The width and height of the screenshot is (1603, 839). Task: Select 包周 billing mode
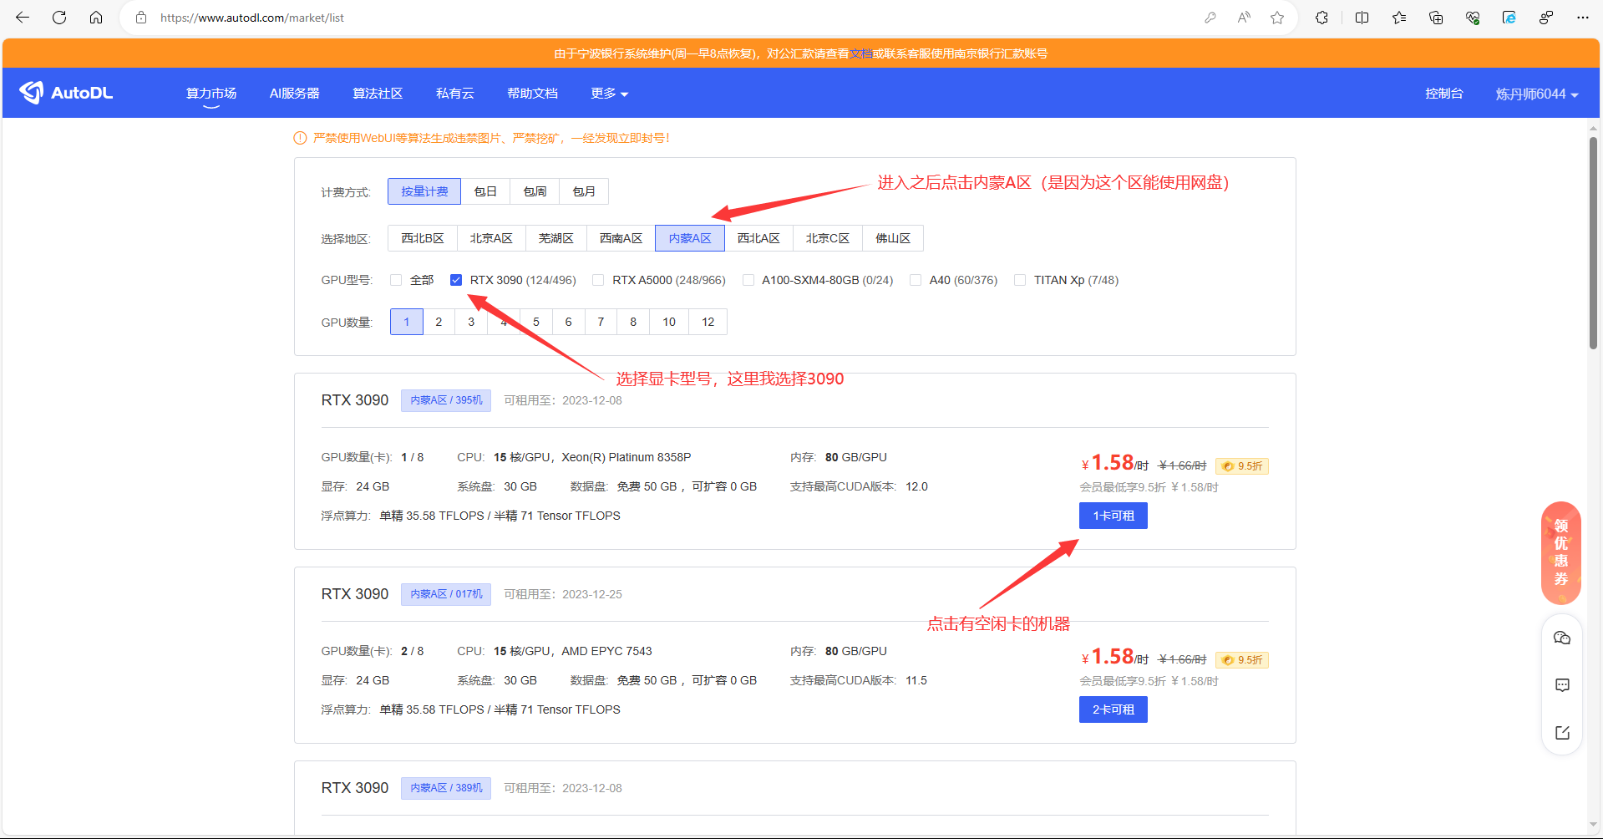[535, 191]
